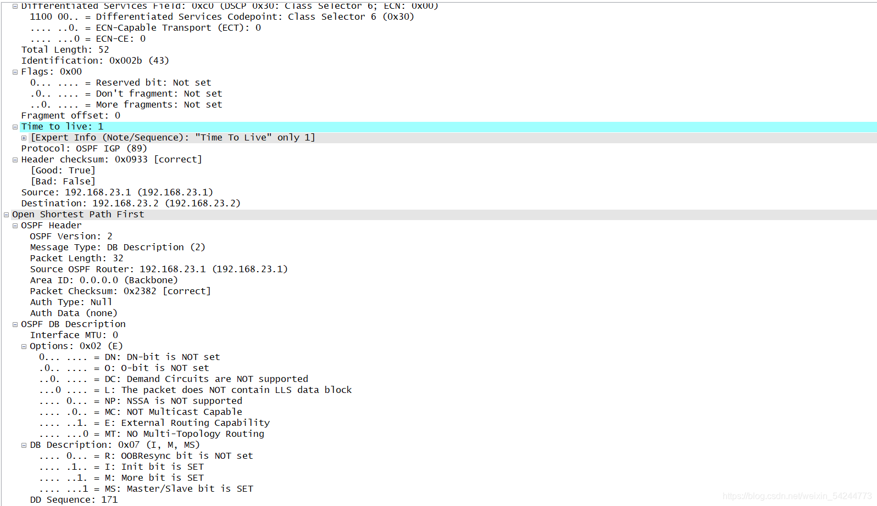Select the Area ID: 0.0.0.0 (Backbone) line
The image size is (877, 506).
point(104,280)
